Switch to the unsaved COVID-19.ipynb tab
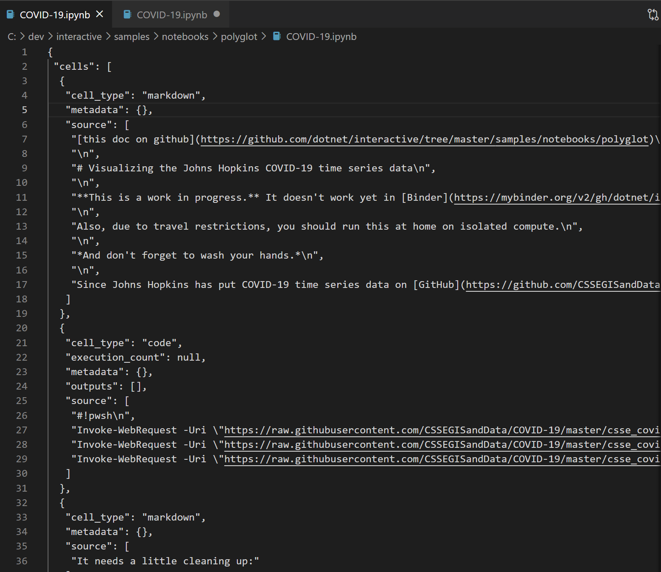661x572 pixels. point(171,14)
